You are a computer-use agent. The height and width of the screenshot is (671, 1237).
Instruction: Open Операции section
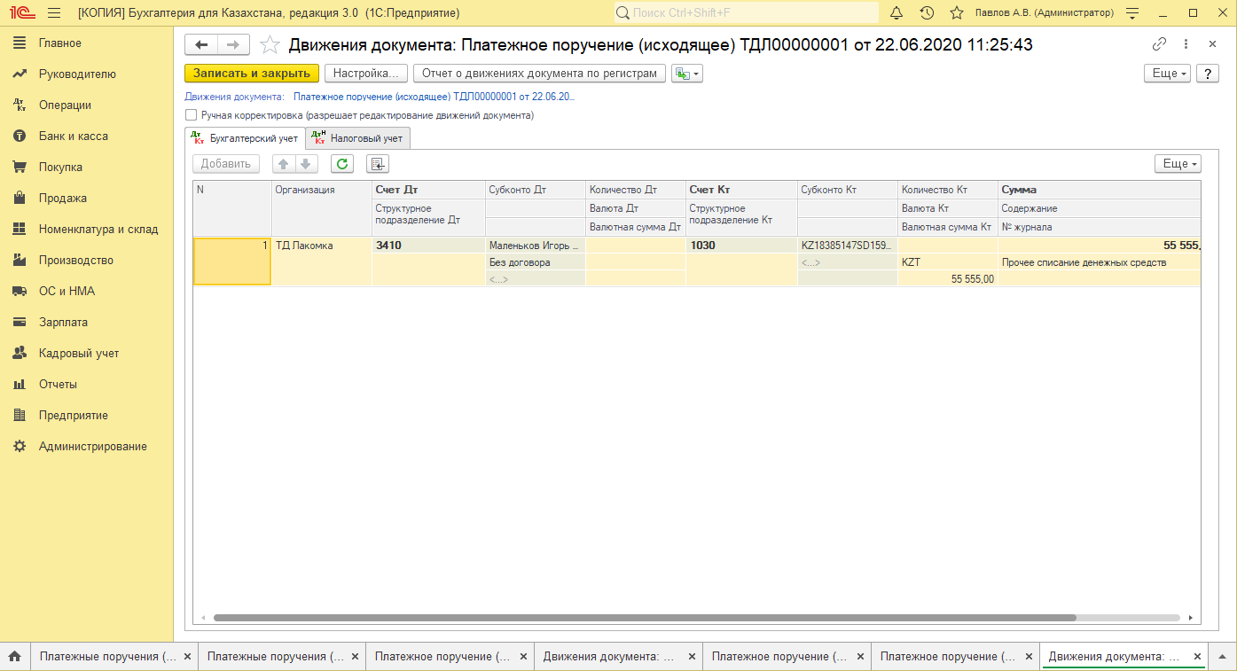coord(65,105)
